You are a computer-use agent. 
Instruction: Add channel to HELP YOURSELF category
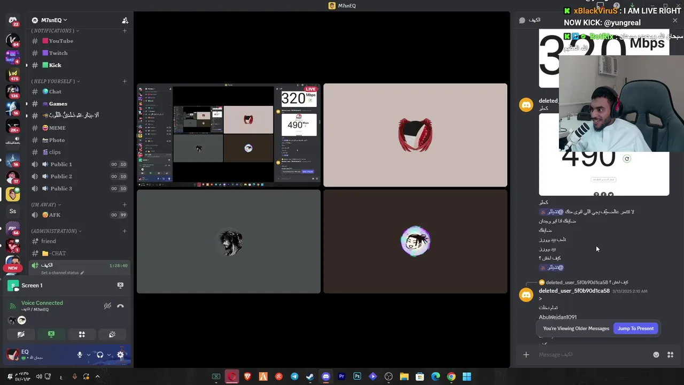pos(125,81)
